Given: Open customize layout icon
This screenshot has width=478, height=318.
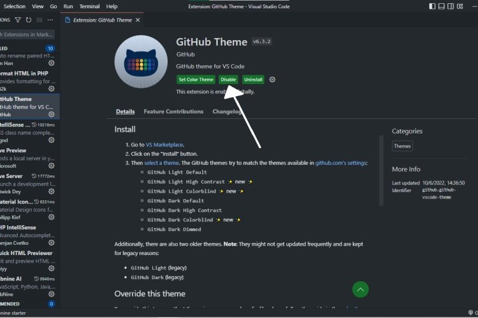Looking at the screenshot, I should 460,6.
